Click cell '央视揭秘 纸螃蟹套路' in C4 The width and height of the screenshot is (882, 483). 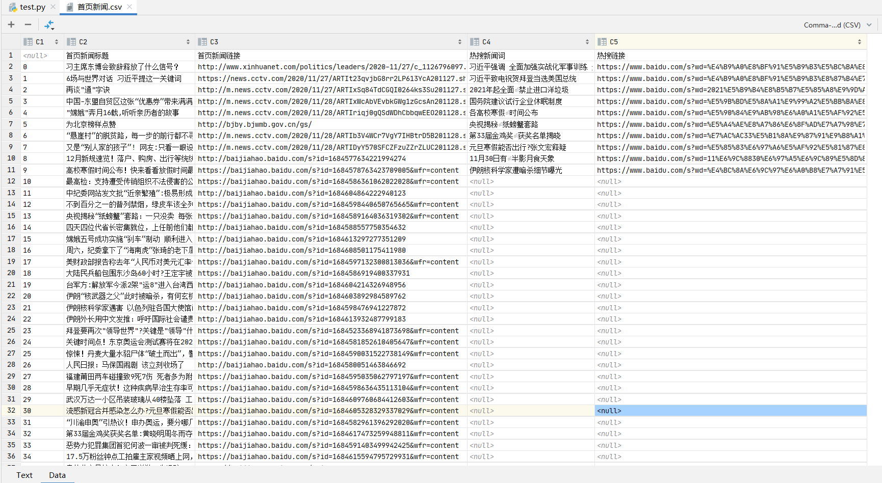tap(530, 124)
